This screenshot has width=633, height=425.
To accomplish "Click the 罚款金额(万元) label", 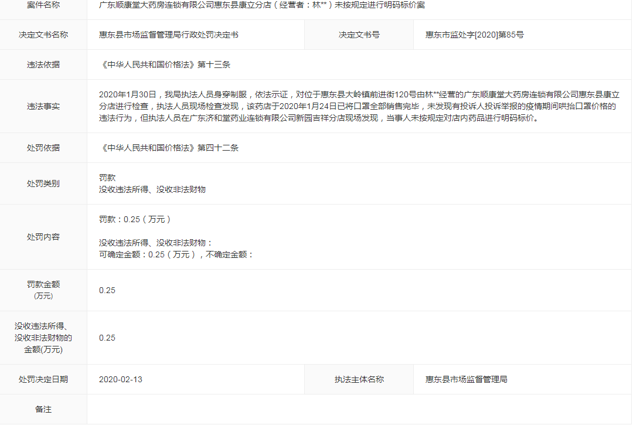I will tap(43, 290).
